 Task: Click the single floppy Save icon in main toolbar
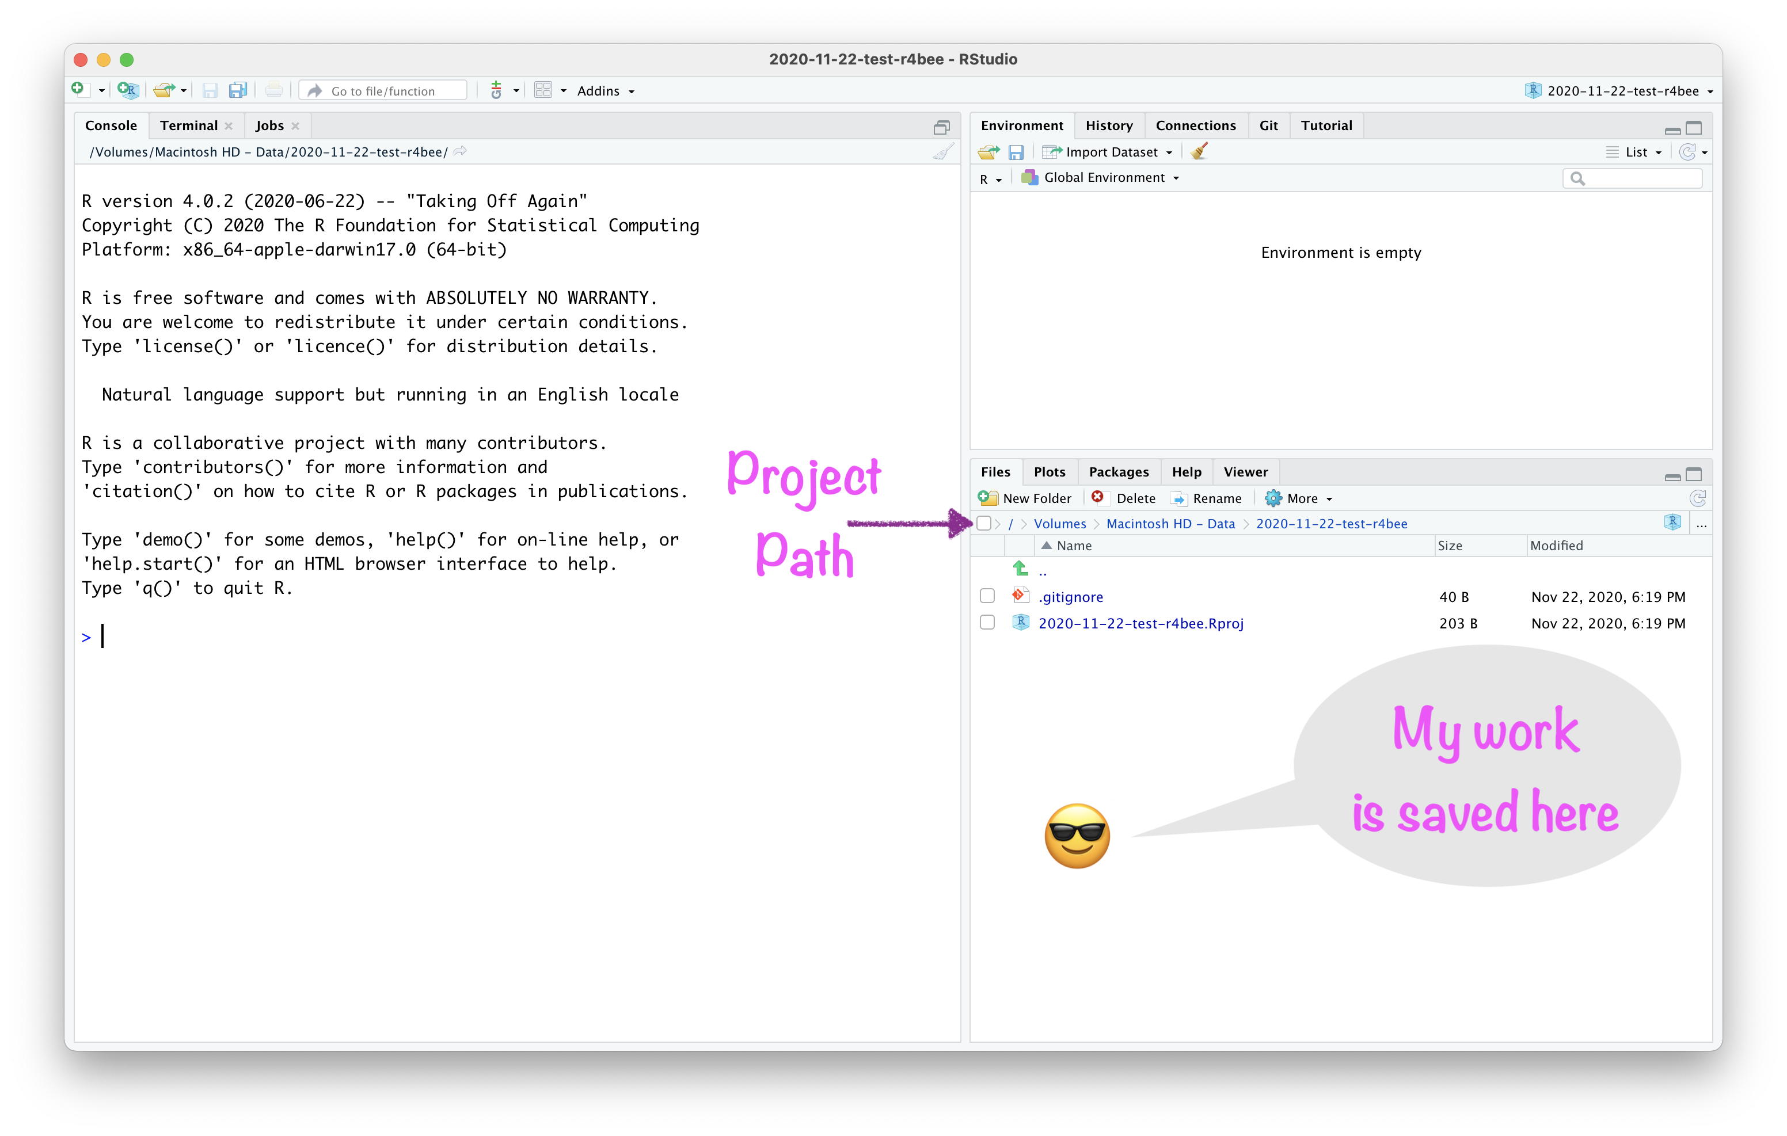tap(210, 90)
